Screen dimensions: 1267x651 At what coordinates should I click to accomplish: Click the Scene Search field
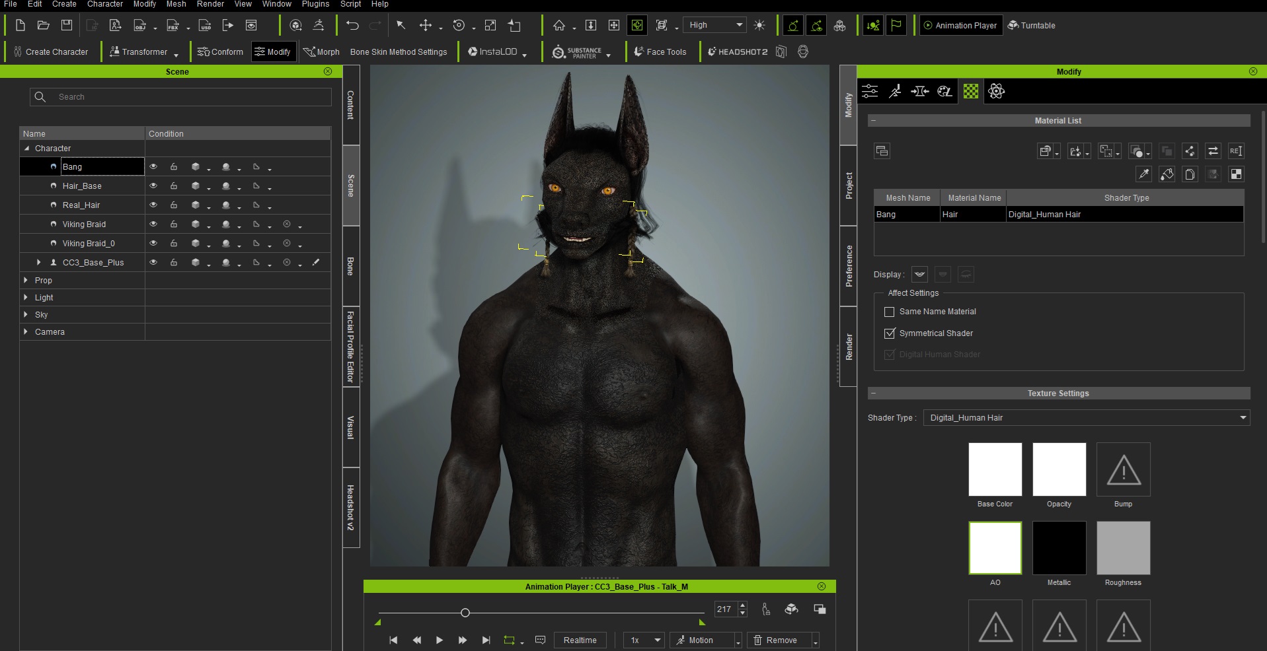[180, 97]
